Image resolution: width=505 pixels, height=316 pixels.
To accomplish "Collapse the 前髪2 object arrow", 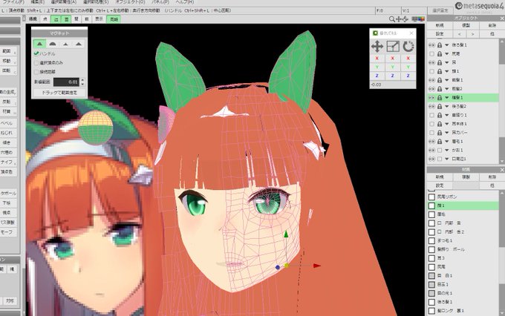I will [x=447, y=89].
